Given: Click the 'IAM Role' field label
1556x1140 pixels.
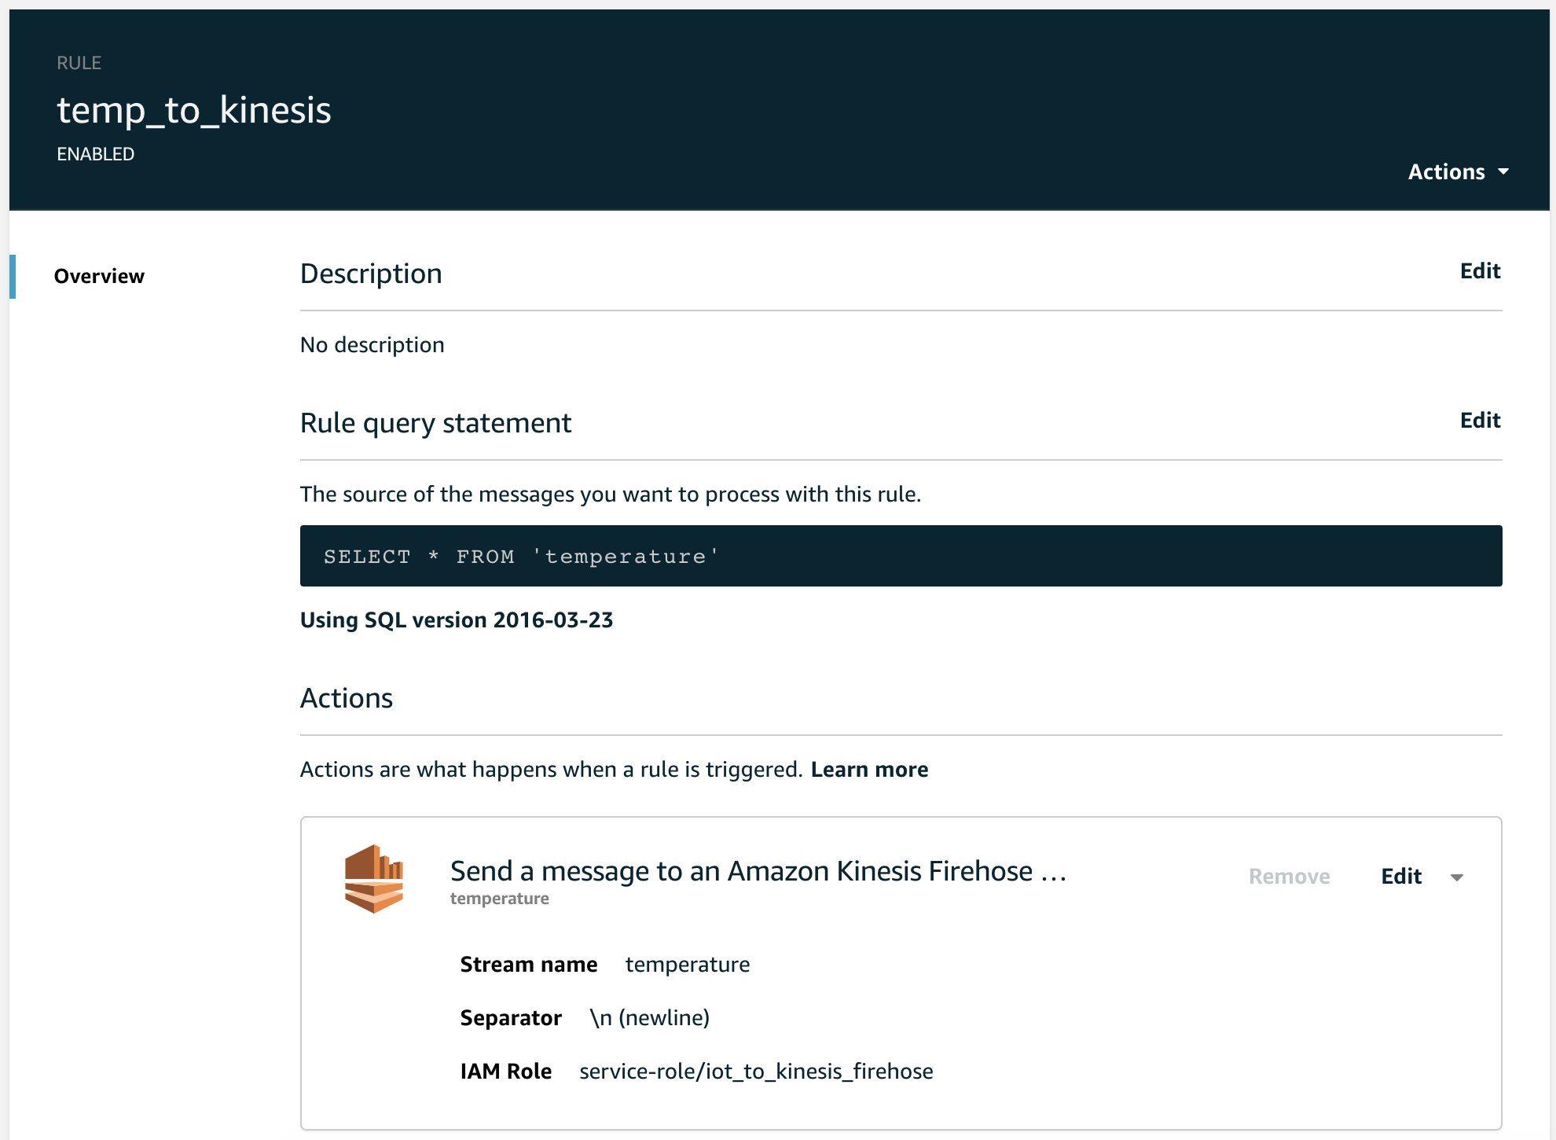Looking at the screenshot, I should tap(506, 1072).
